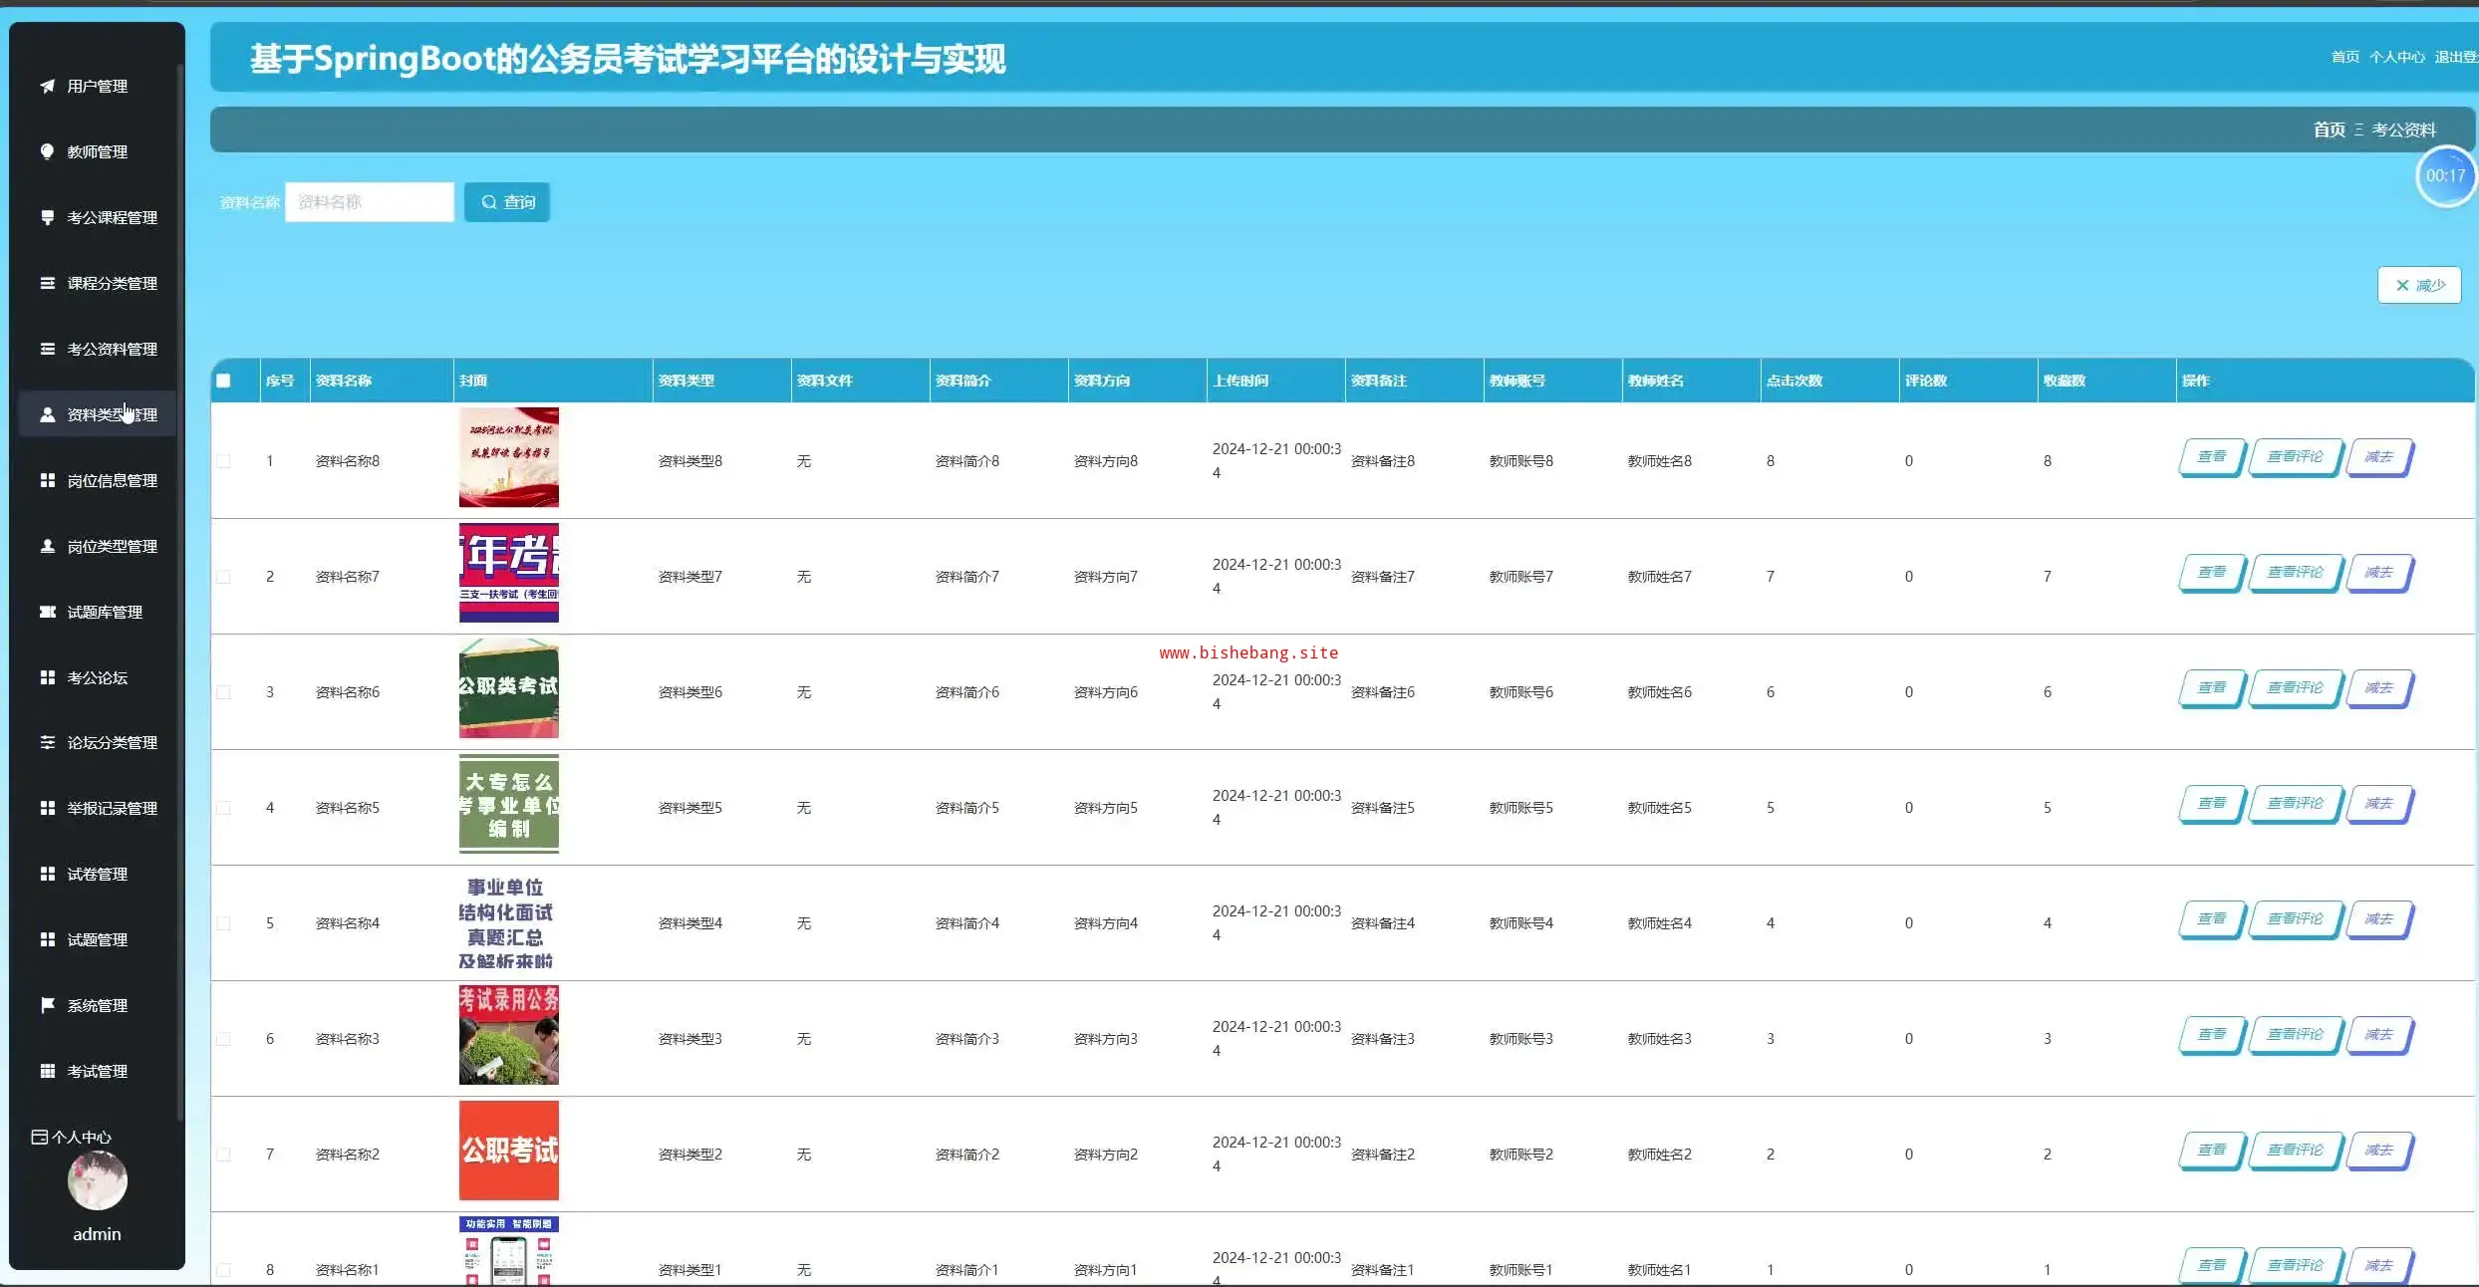Click 查看评论 button for 资料名称7
Image resolution: width=2479 pixels, height=1287 pixels.
tap(2295, 573)
